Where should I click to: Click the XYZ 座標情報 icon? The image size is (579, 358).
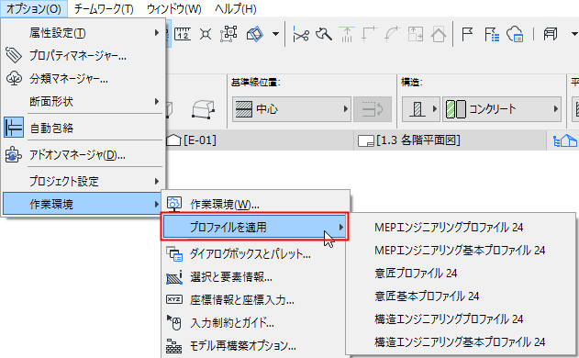[174, 299]
